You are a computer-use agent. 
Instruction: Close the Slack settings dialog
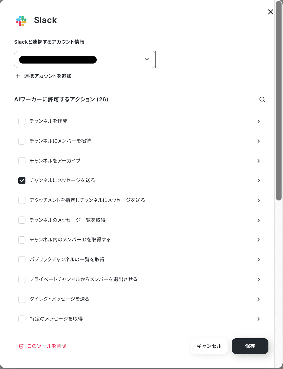coord(271,12)
